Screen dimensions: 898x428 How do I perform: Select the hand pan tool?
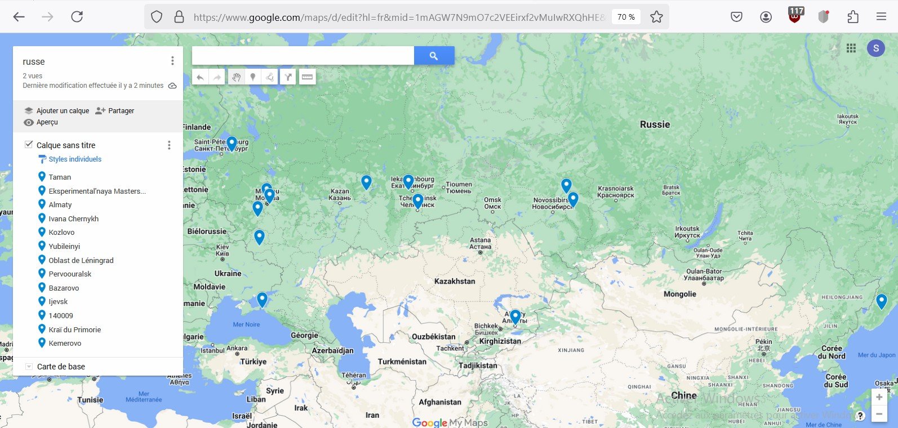(x=236, y=77)
